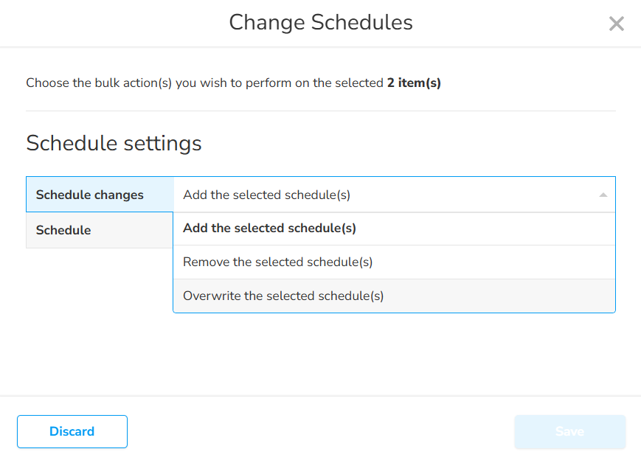Viewport: 641px width, 460px height.
Task: Click the divider line under the description
Action: click(x=320, y=111)
